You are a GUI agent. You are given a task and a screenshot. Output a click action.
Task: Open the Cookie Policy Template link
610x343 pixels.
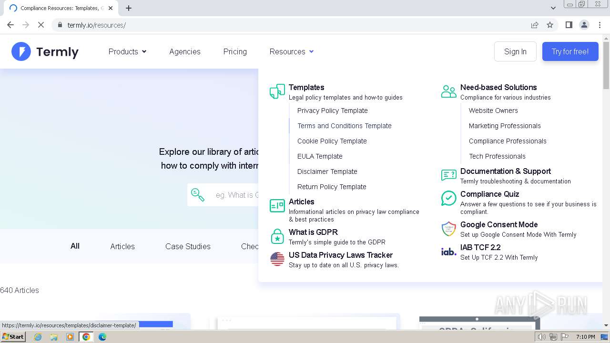(332, 141)
